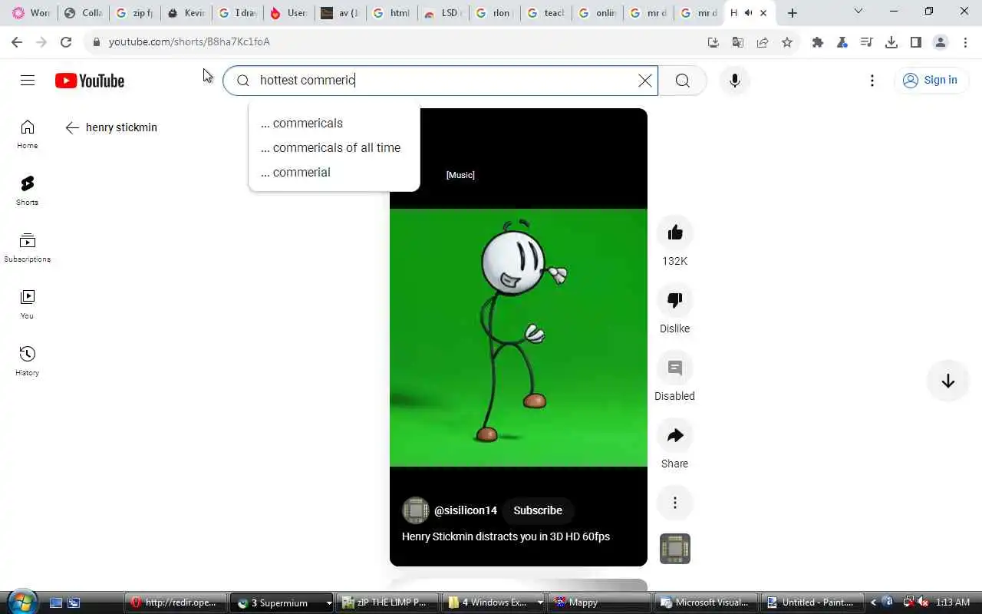
Task: Go to the next Short
Action: click(948, 381)
